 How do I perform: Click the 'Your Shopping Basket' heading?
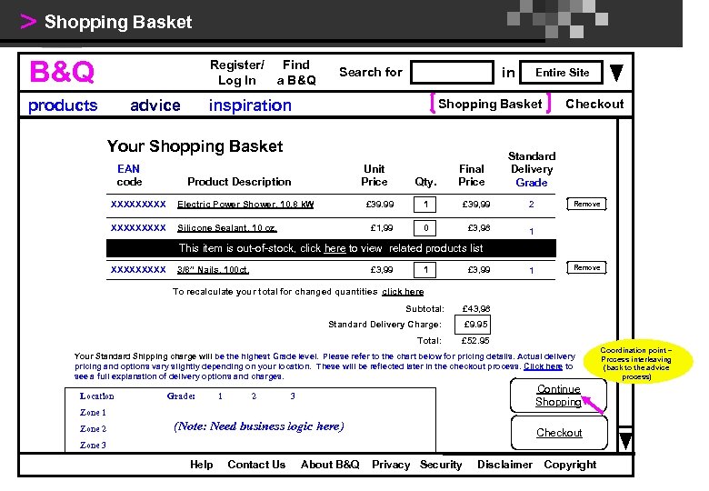point(195,146)
